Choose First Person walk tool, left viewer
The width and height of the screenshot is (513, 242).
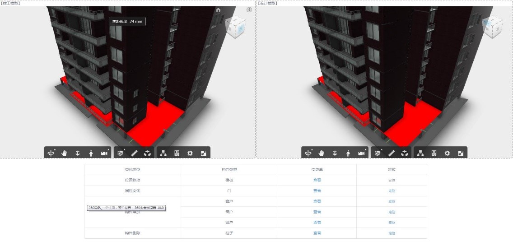tap(91, 153)
